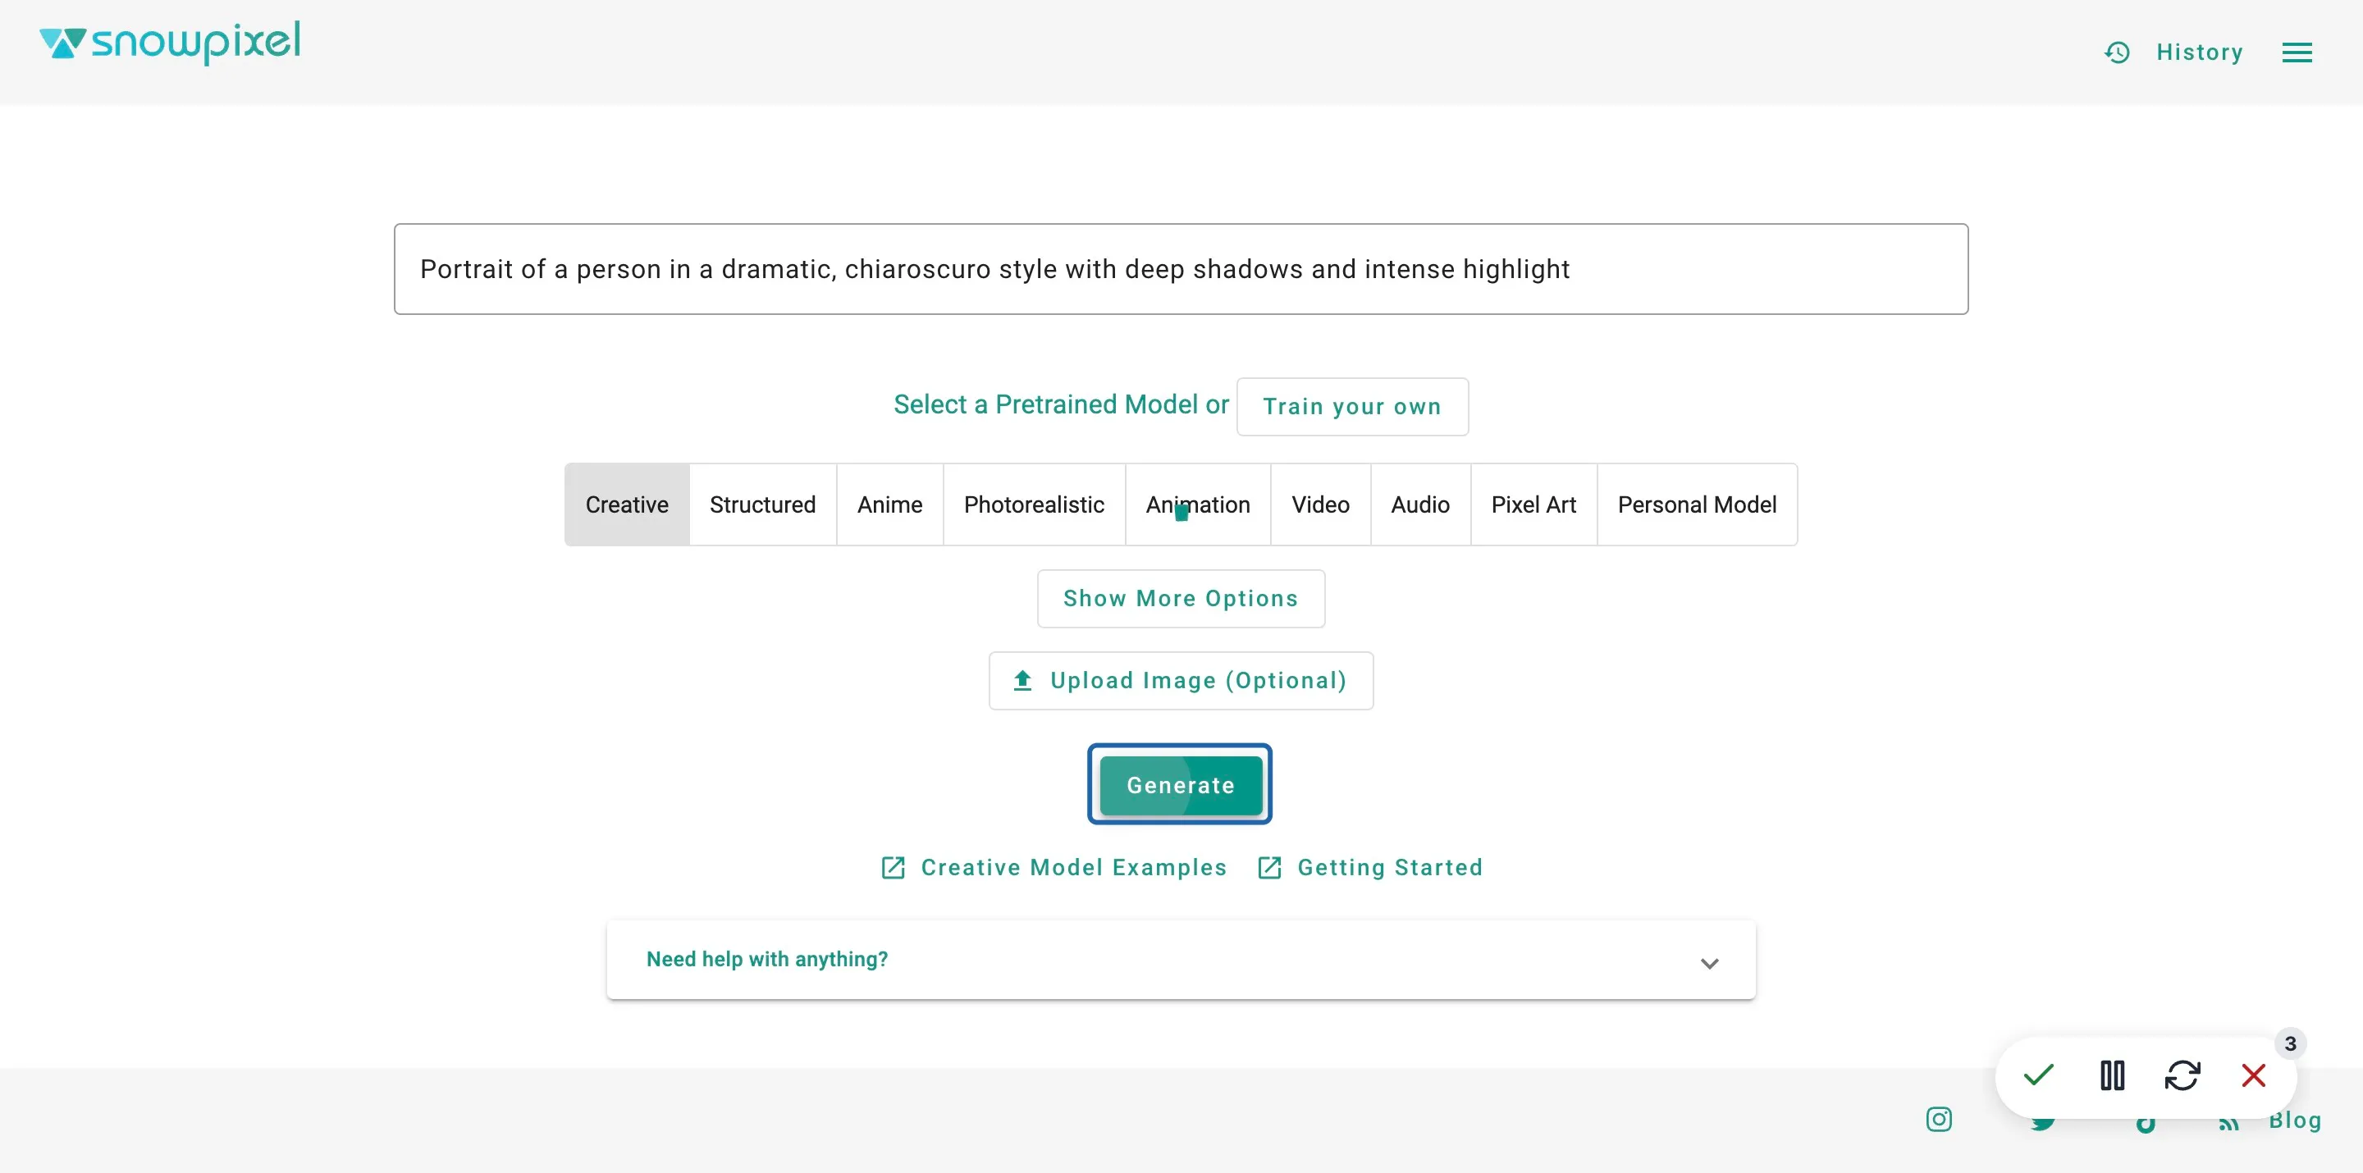Click the Train your own button
Screen dimensions: 2363x1173
[1351, 406]
